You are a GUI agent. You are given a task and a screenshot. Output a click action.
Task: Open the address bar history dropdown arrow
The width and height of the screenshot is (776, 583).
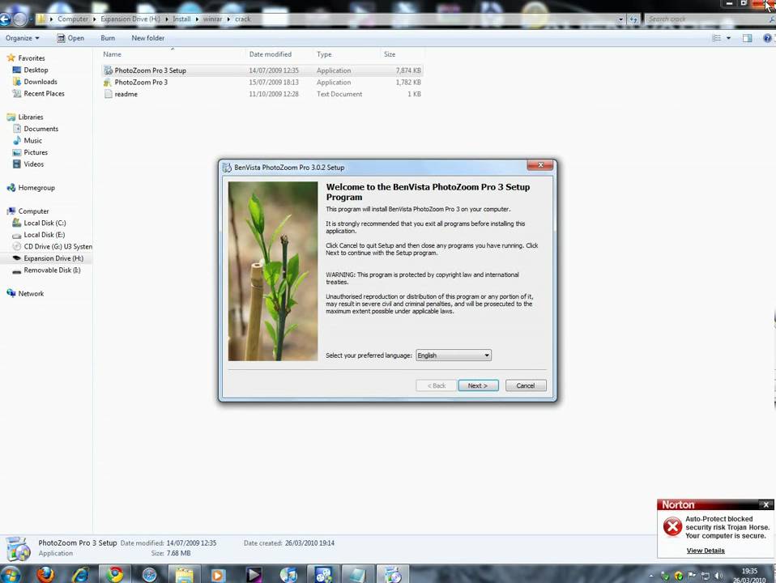620,19
